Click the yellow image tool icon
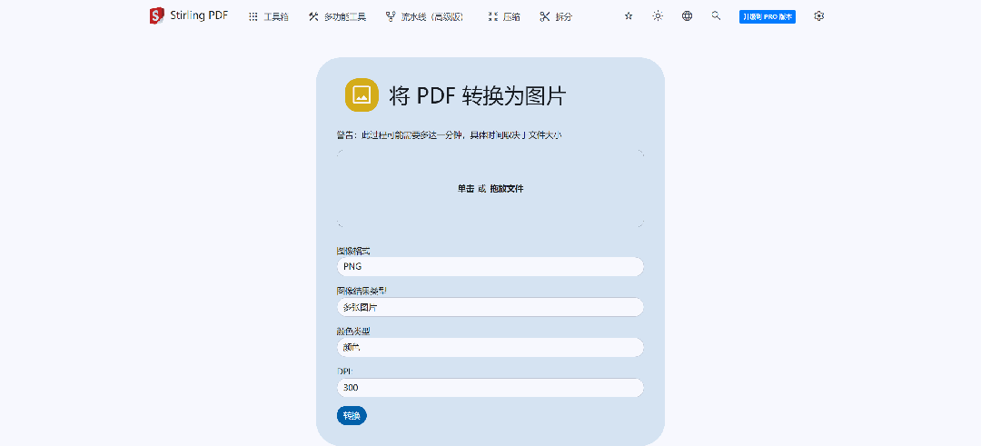981x446 pixels. 362,95
